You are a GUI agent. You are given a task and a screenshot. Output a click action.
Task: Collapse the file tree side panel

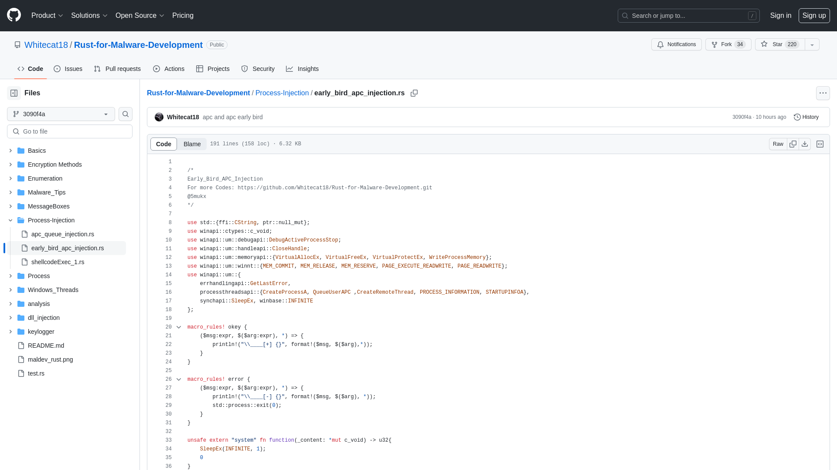[14, 93]
